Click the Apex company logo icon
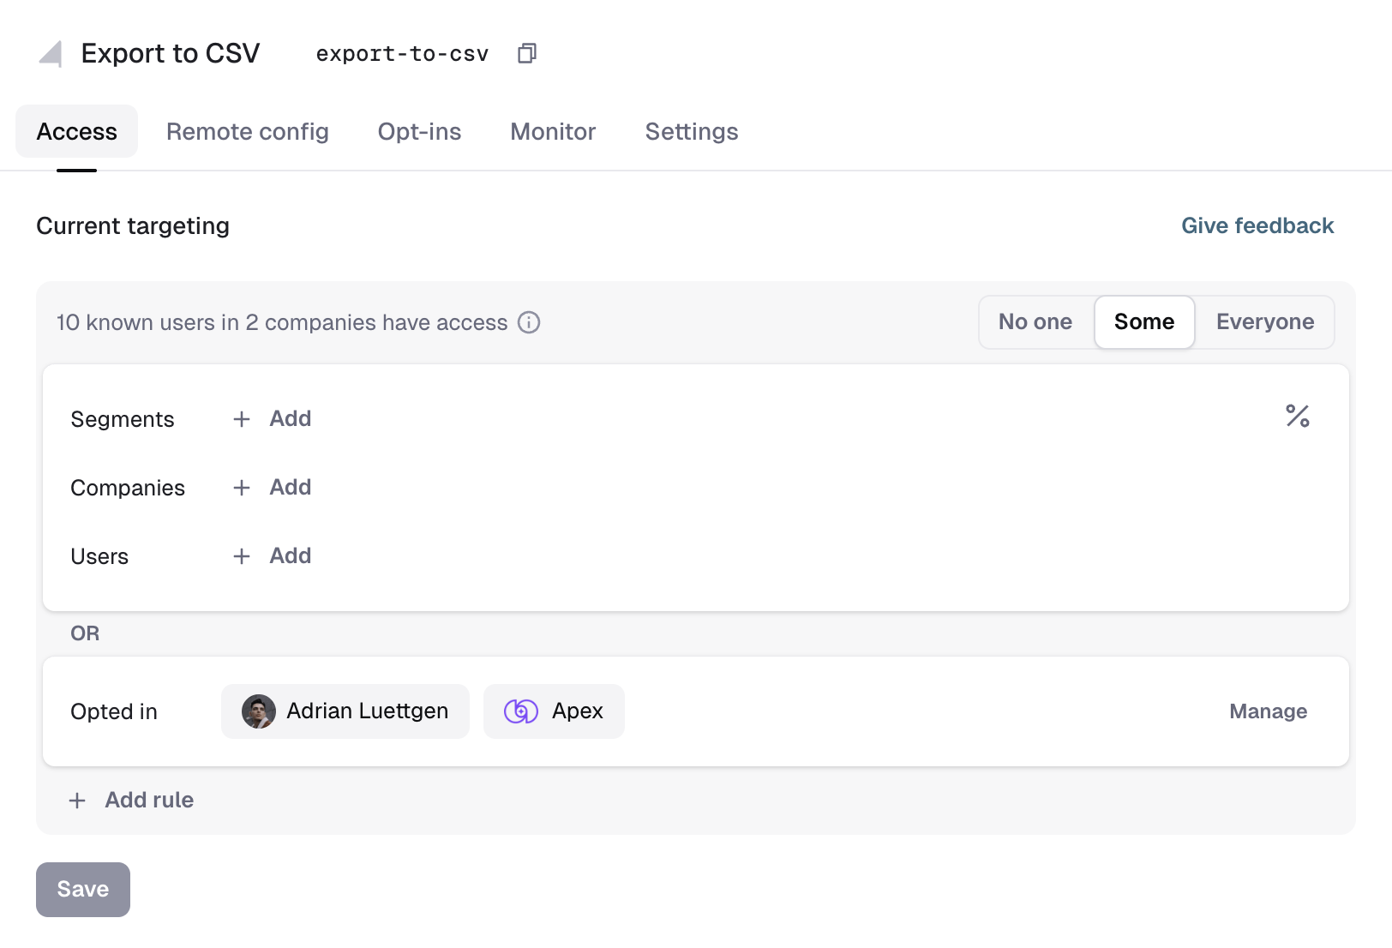The height and width of the screenshot is (948, 1392). 521,711
